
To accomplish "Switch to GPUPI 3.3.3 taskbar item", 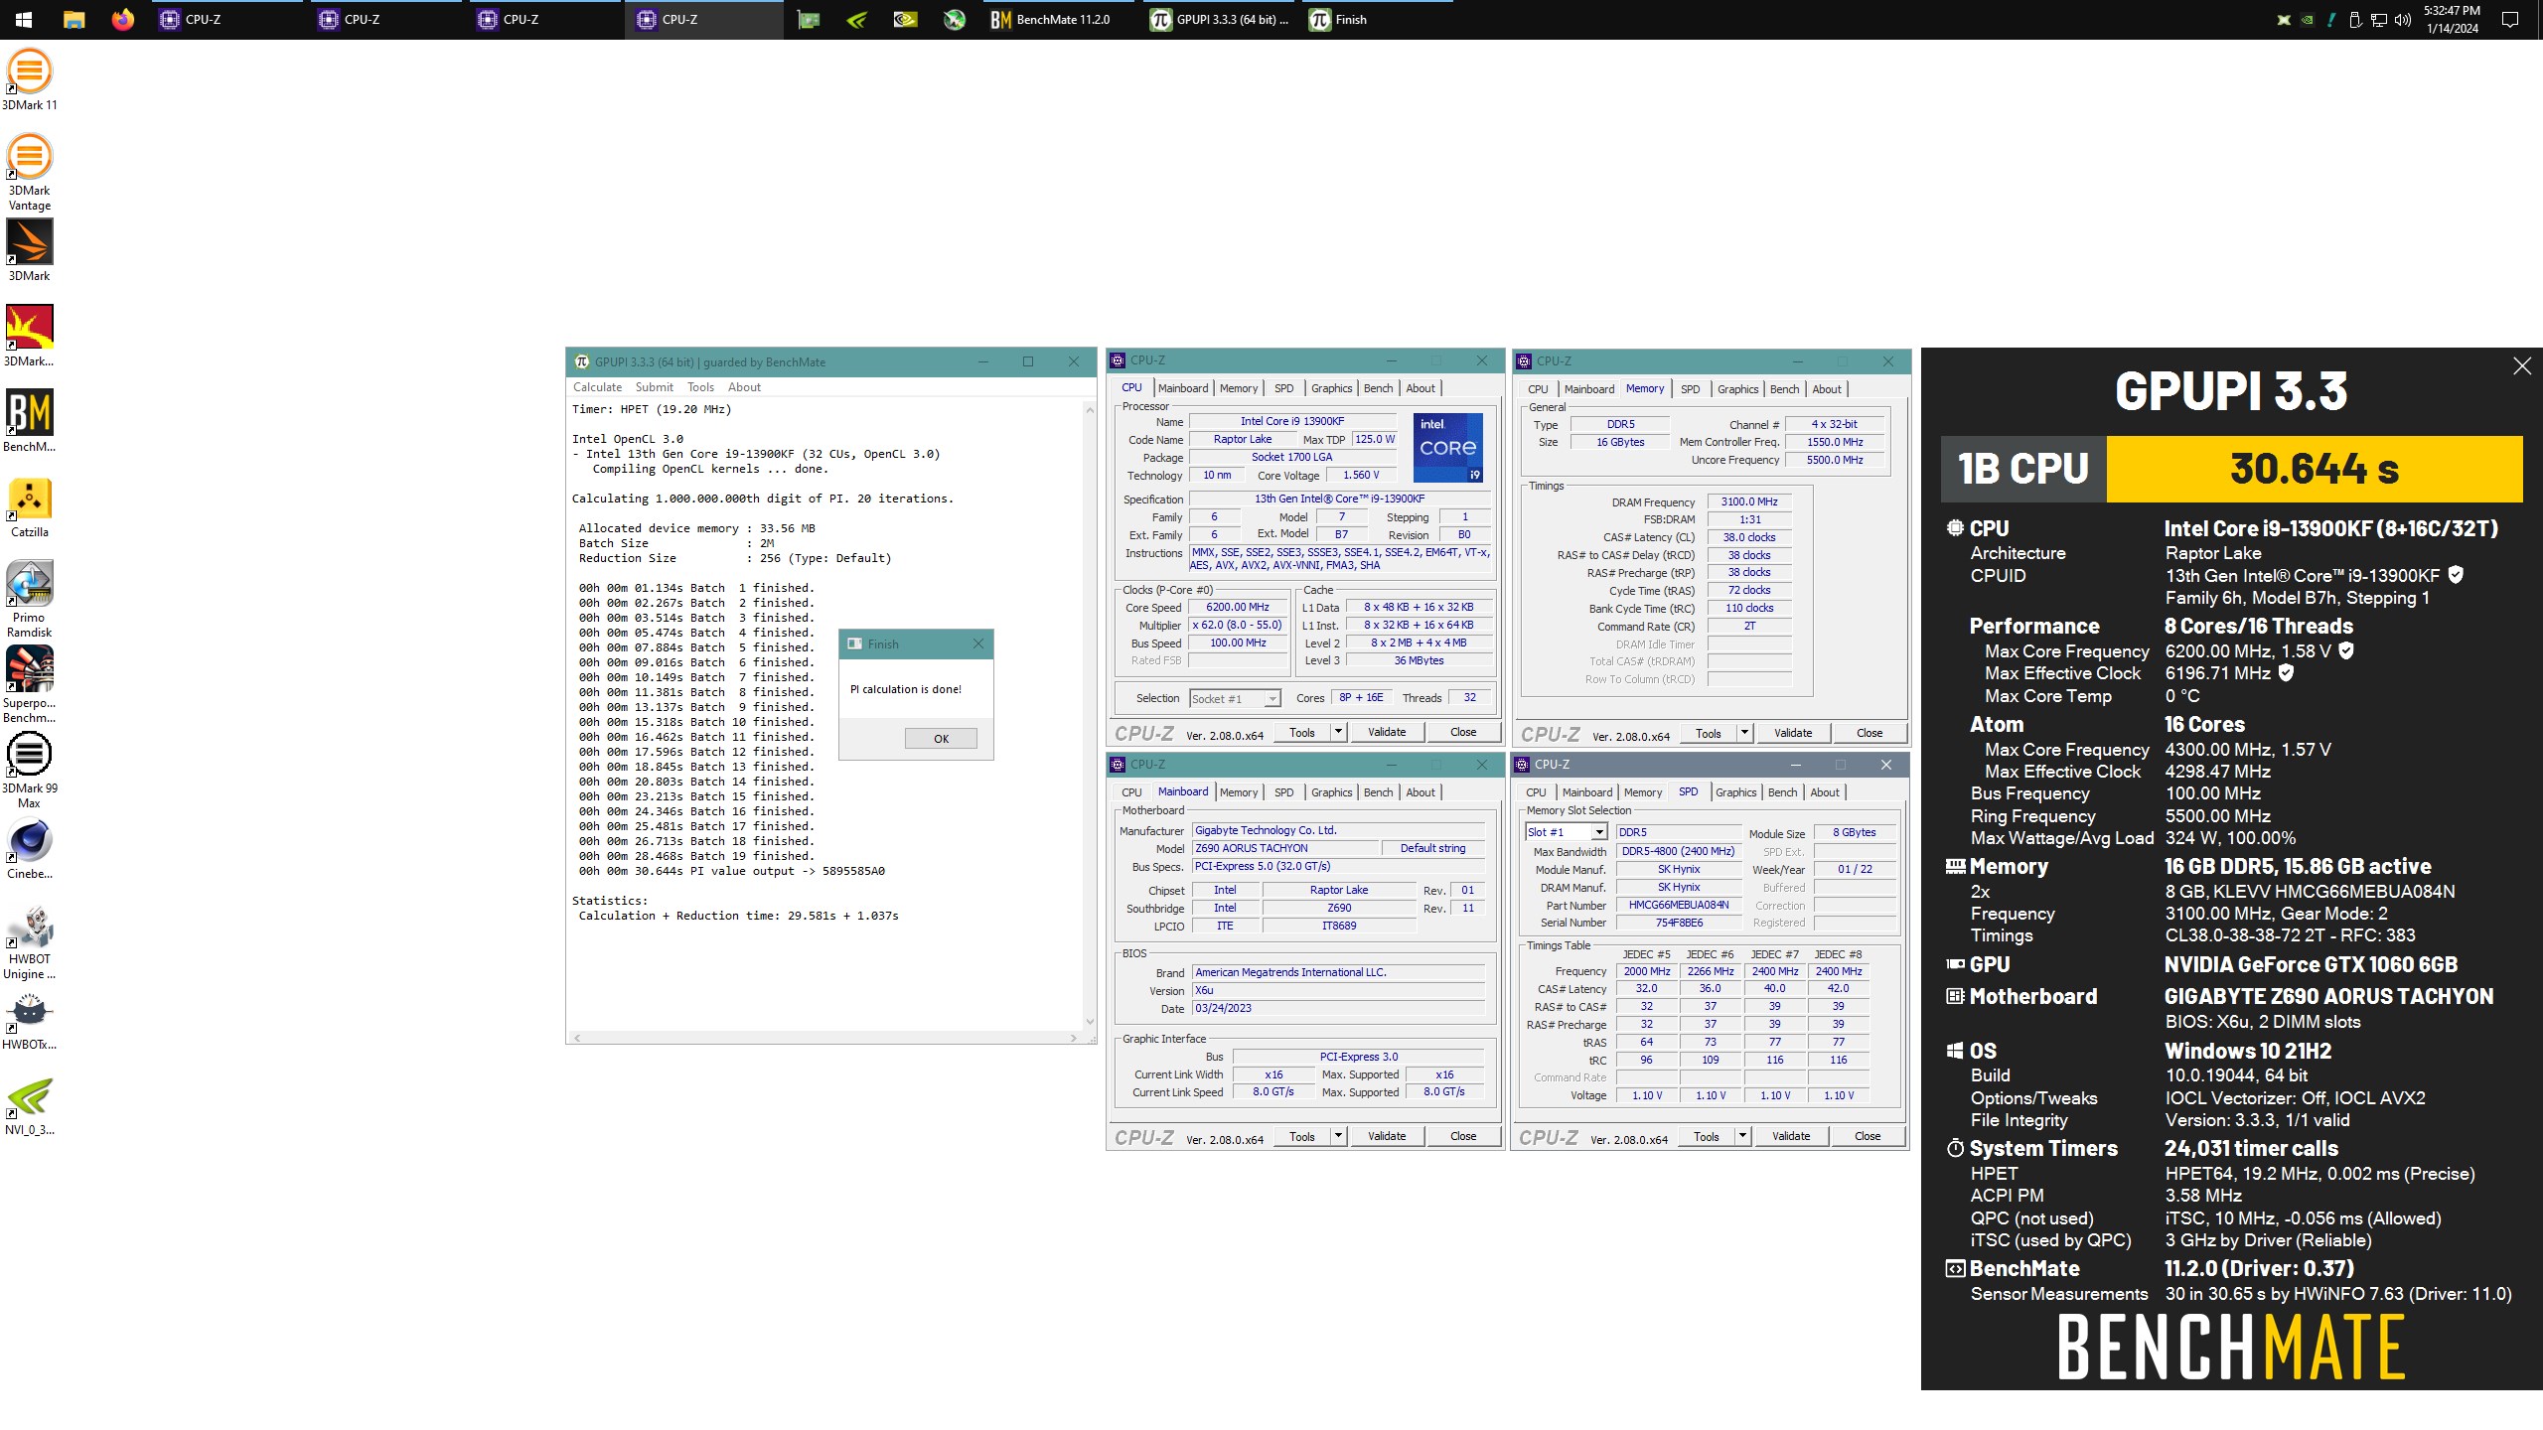I will (x=1221, y=20).
